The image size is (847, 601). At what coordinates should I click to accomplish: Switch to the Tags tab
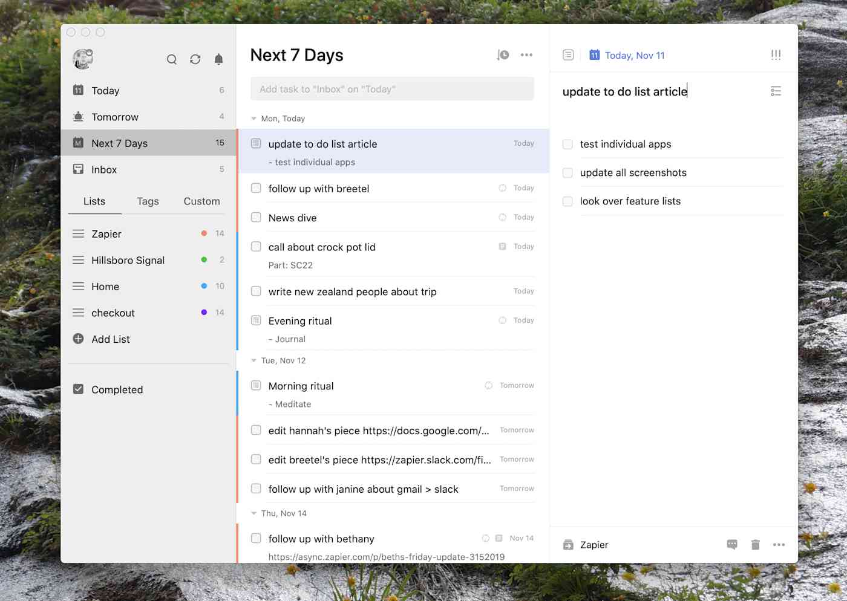click(x=148, y=201)
